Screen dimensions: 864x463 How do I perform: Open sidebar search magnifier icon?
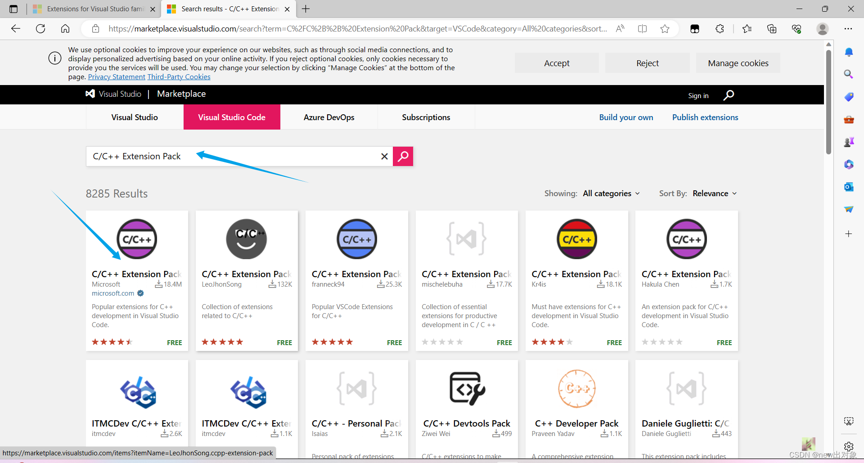[x=849, y=74]
